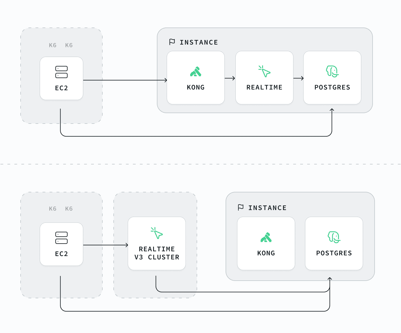
Task: Click the flag icon beside bottom INSTANCE label
Action: 241,207
